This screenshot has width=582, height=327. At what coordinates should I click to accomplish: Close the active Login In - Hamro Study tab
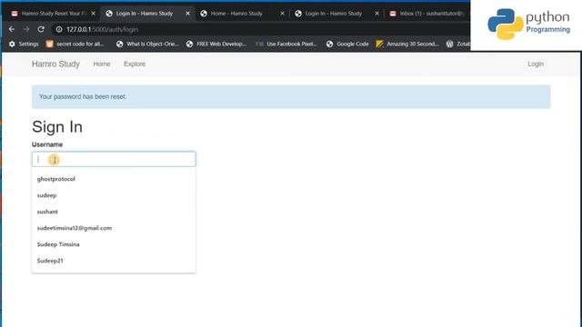click(x=188, y=14)
